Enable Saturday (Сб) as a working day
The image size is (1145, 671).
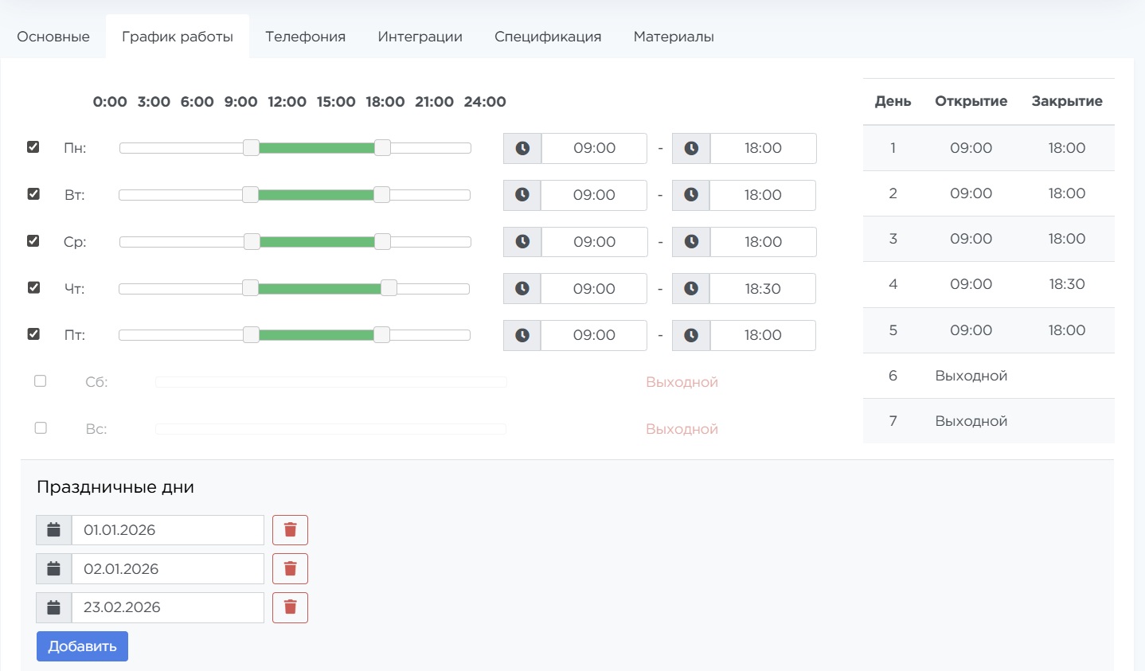pyautogui.click(x=41, y=381)
